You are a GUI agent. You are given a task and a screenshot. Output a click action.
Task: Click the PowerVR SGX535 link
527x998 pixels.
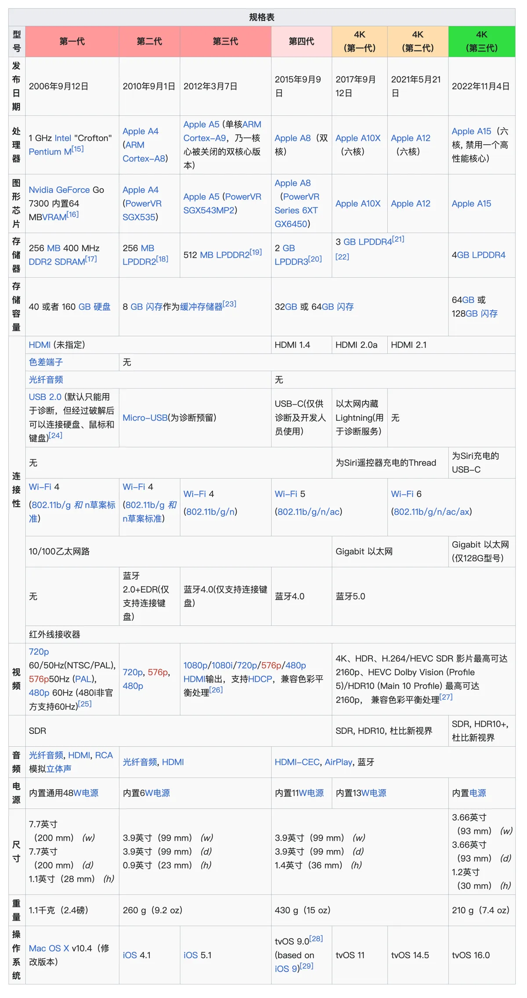pos(142,210)
